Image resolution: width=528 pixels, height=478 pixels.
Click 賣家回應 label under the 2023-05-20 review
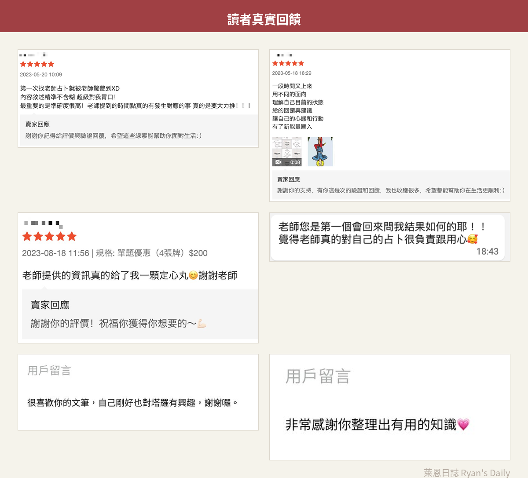coord(37,124)
